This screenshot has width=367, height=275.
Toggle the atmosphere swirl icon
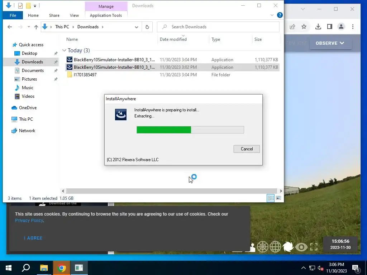288,247
